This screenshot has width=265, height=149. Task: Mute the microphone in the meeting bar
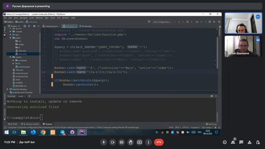tap(104, 142)
